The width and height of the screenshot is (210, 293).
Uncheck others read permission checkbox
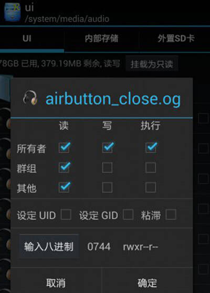tap(65, 187)
